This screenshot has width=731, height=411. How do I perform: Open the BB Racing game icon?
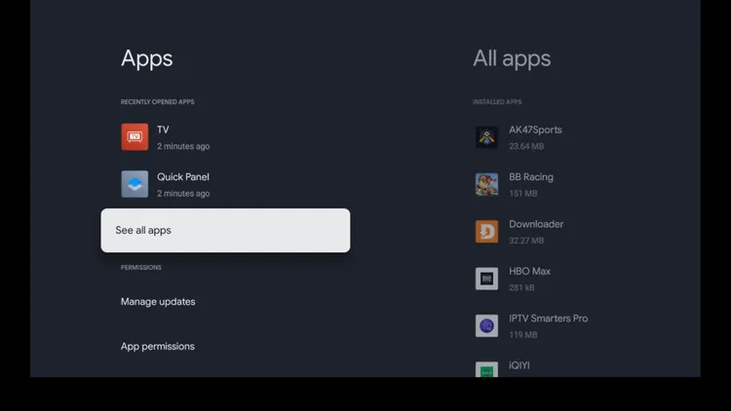(x=486, y=184)
